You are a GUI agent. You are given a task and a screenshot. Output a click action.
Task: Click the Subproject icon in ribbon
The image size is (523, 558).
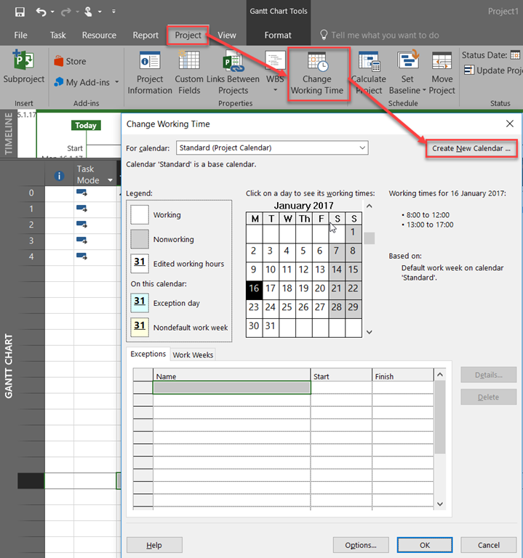pos(23,69)
